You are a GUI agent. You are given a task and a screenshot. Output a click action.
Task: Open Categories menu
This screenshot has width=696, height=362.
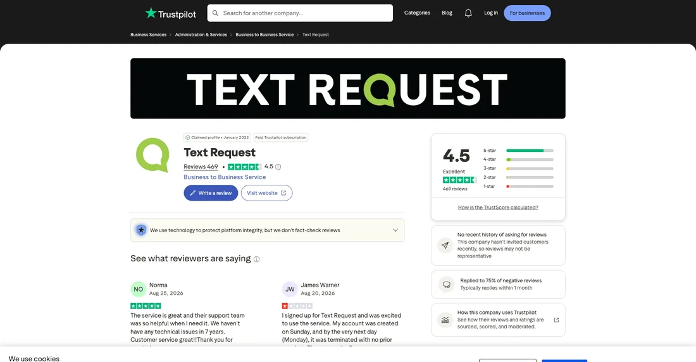417,13
